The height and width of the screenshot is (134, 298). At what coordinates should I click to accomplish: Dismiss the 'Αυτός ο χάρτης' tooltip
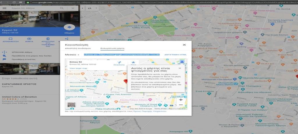(x=180, y=68)
